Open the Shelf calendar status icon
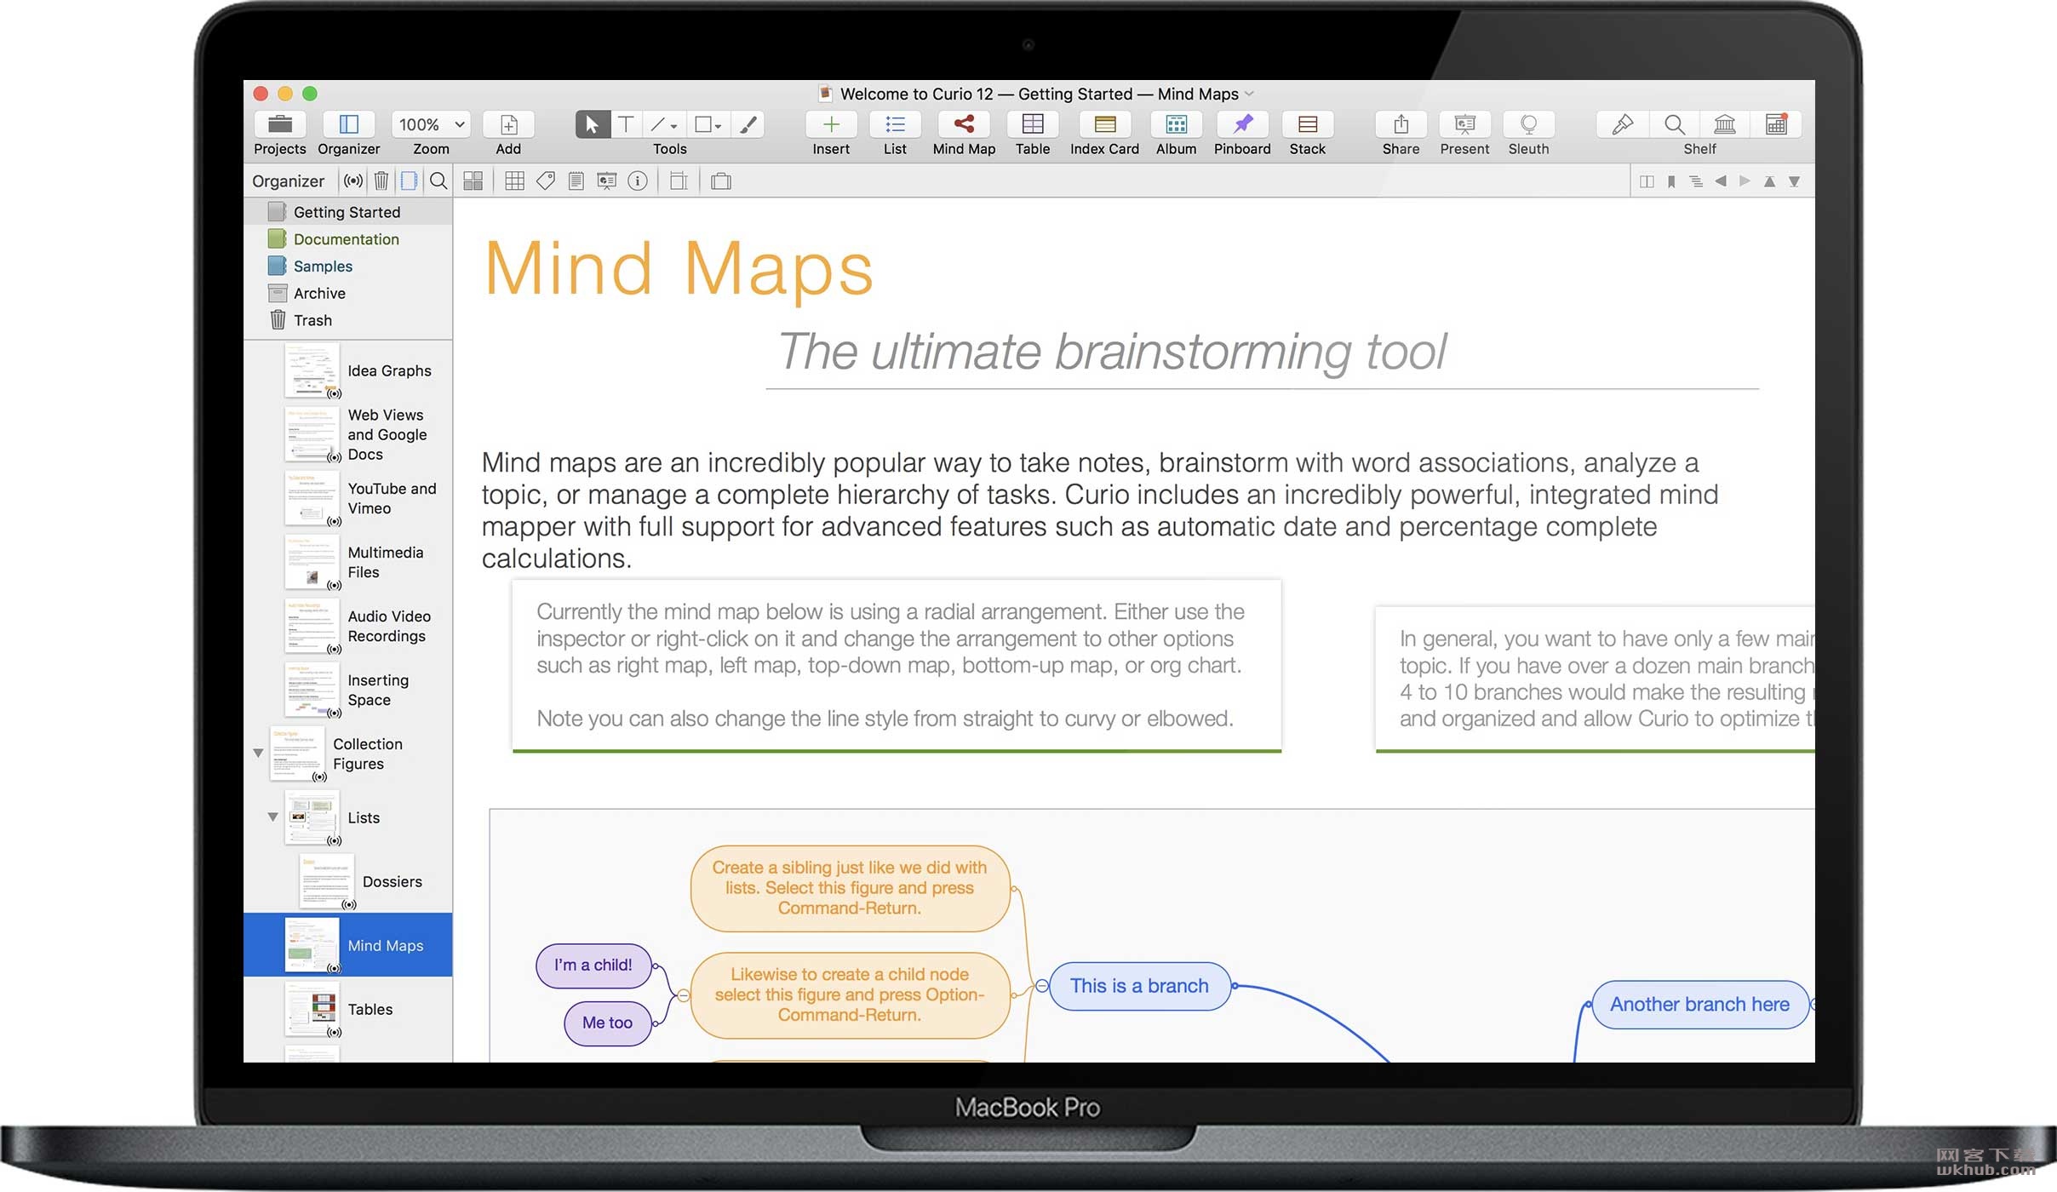Viewport: 2057px width, 1192px height. click(x=1776, y=124)
